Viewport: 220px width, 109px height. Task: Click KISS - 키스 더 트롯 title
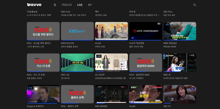coord(36,75)
